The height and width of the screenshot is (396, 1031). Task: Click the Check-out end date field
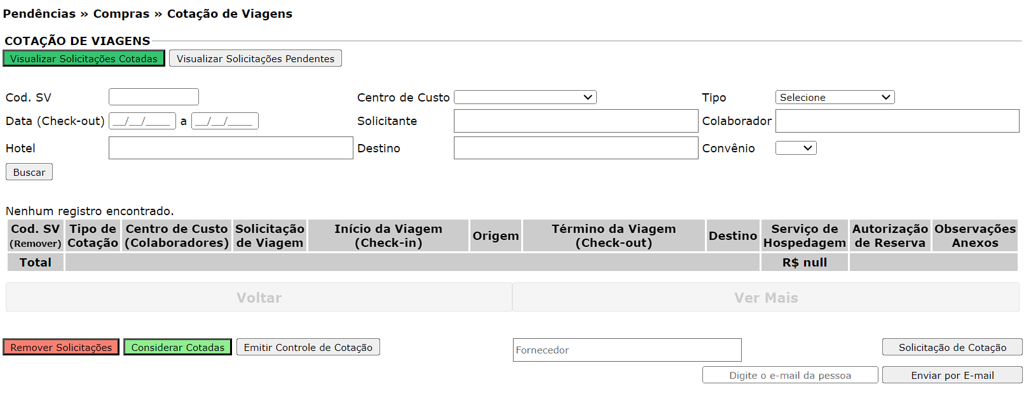pyautogui.click(x=224, y=121)
